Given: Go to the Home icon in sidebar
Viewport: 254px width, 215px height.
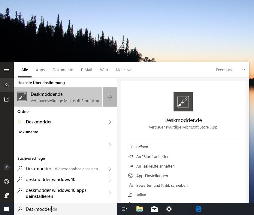Looking at the screenshot, I should 7,85.
